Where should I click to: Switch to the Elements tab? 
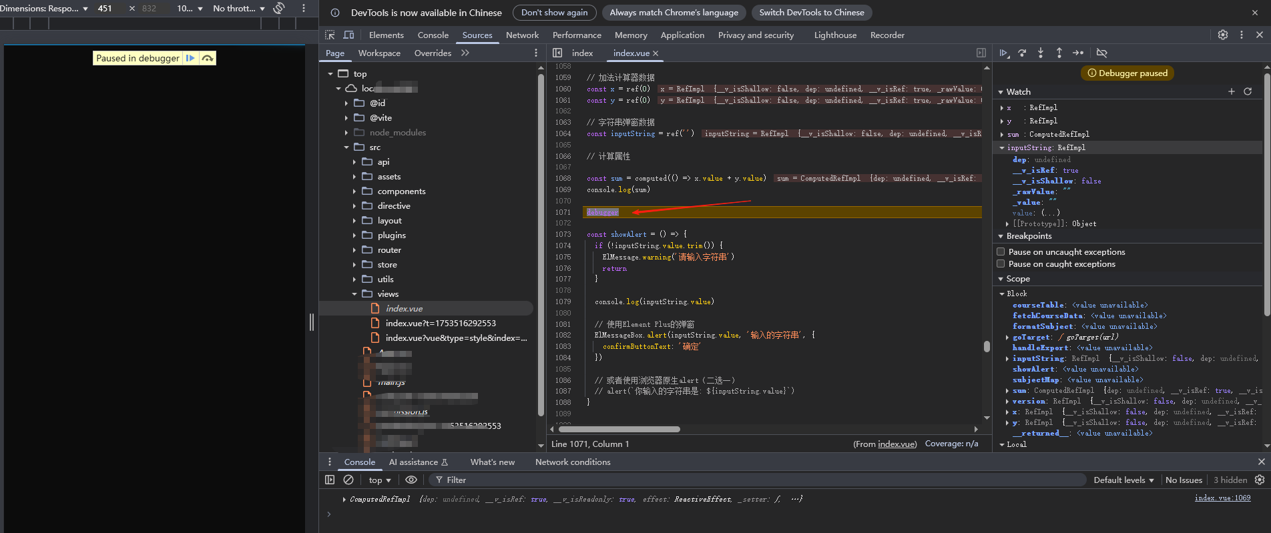click(x=387, y=35)
